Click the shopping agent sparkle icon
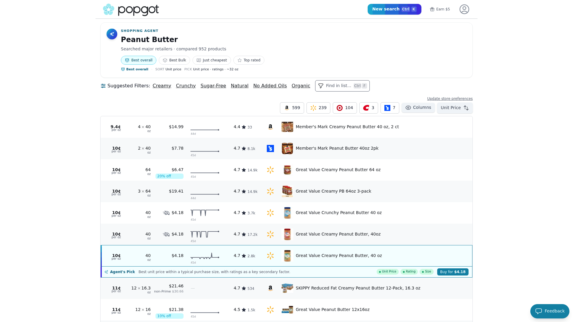Image resolution: width=573 pixels, height=322 pixels. tap(112, 34)
